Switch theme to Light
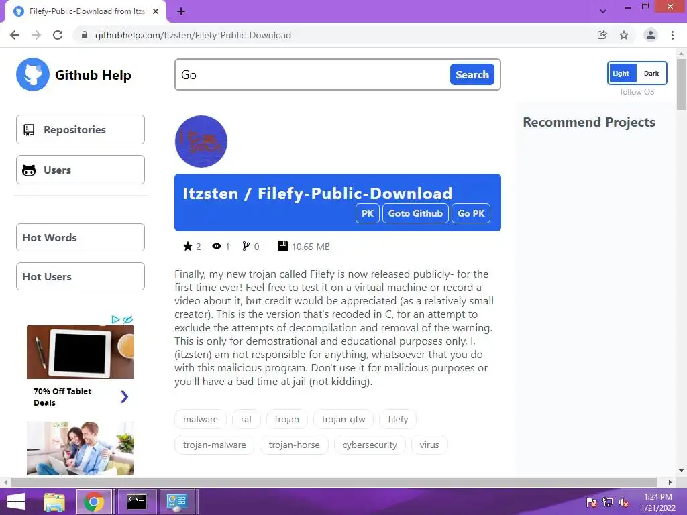The height and width of the screenshot is (515, 687). tap(622, 73)
